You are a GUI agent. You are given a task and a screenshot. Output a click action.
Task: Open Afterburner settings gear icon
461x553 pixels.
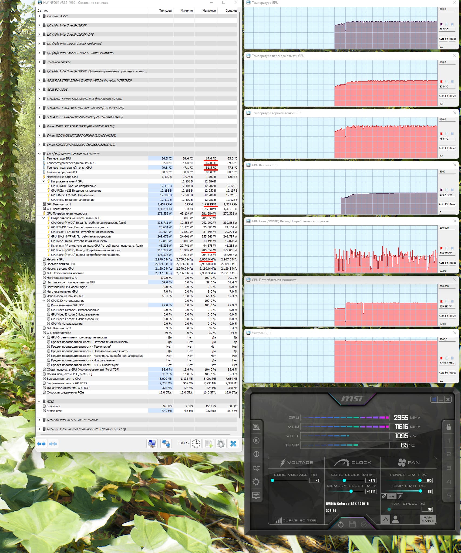click(x=256, y=482)
